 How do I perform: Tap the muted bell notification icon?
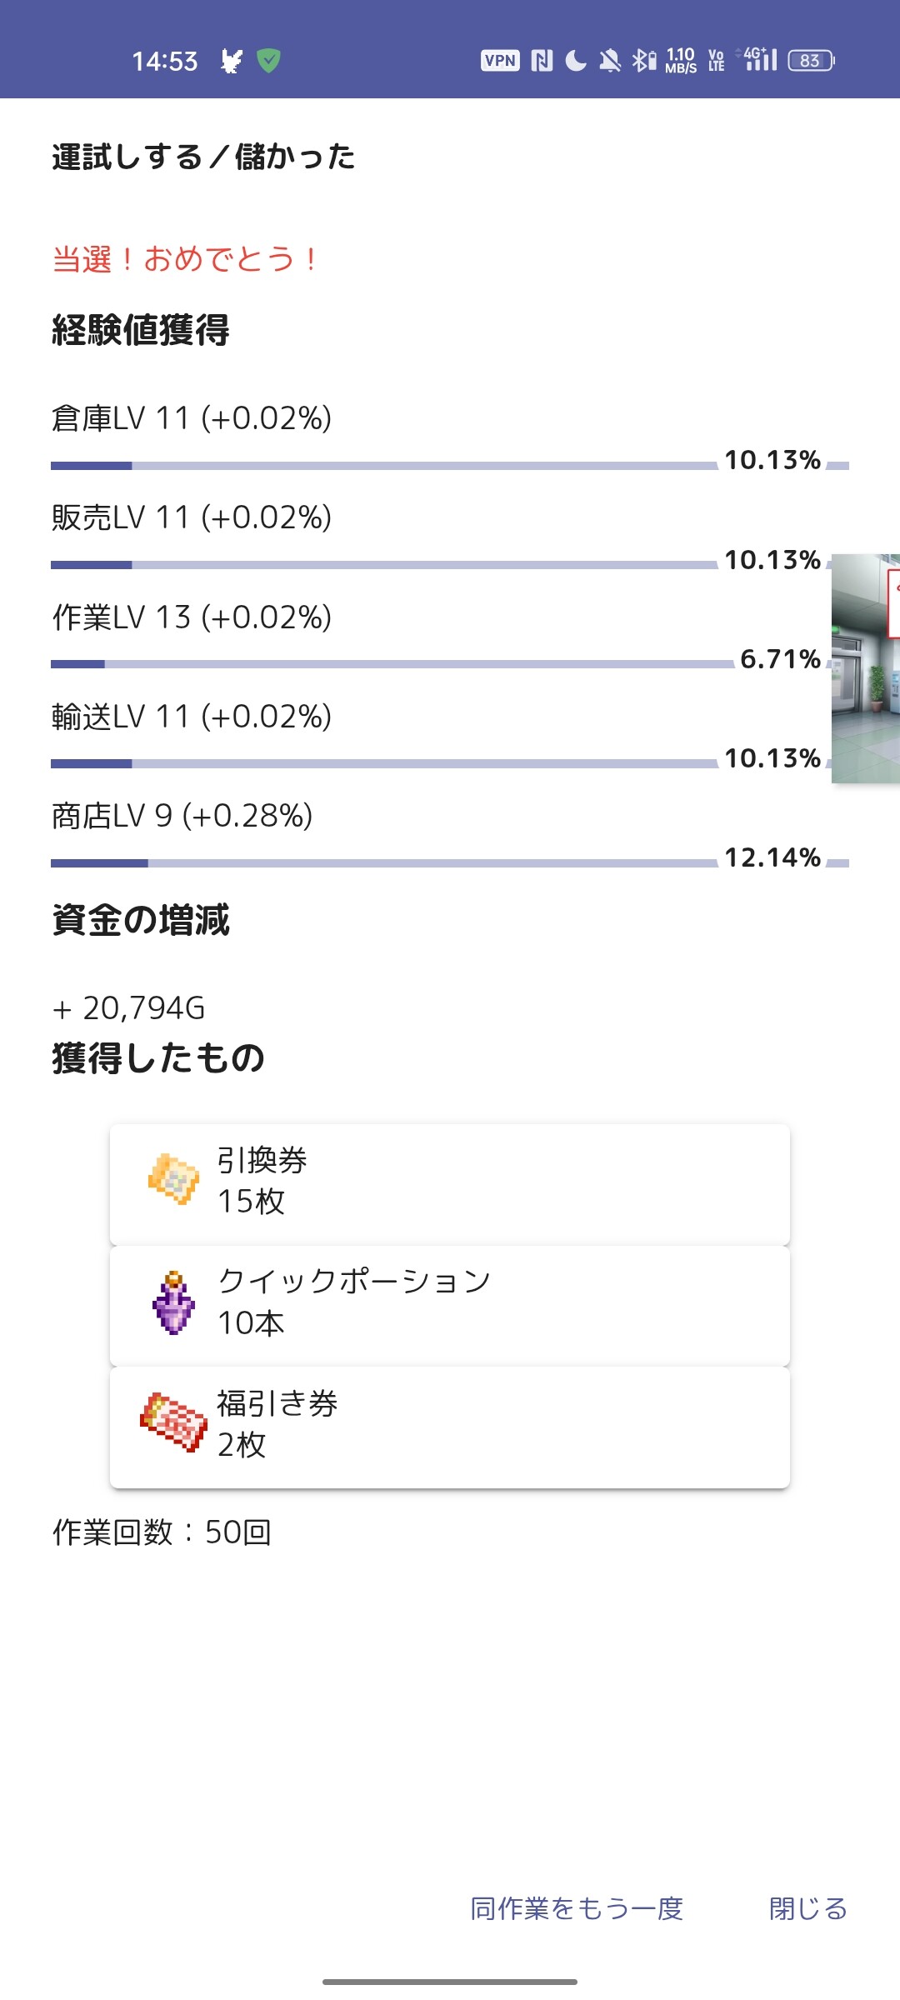(610, 61)
